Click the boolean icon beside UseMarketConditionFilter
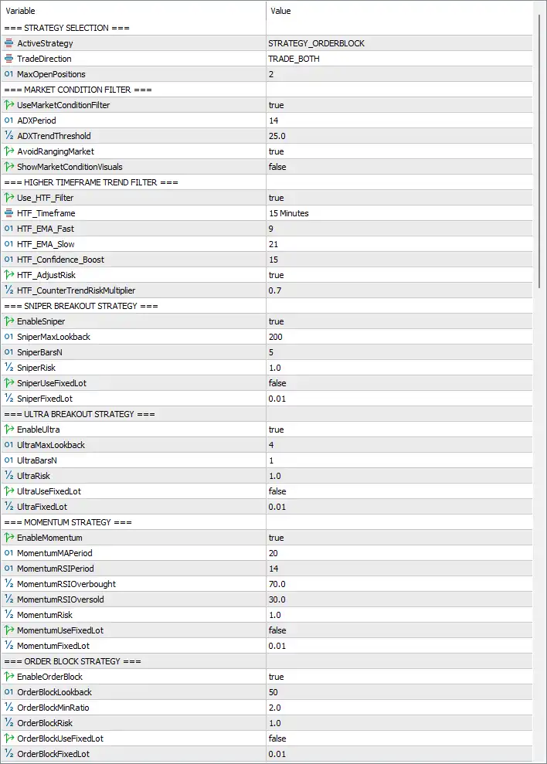 coord(8,105)
